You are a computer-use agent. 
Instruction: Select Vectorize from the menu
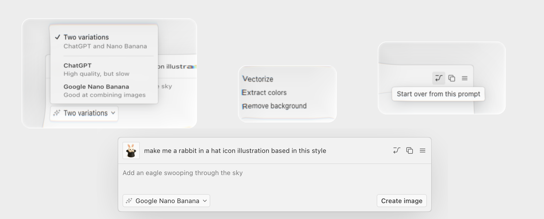point(258,79)
